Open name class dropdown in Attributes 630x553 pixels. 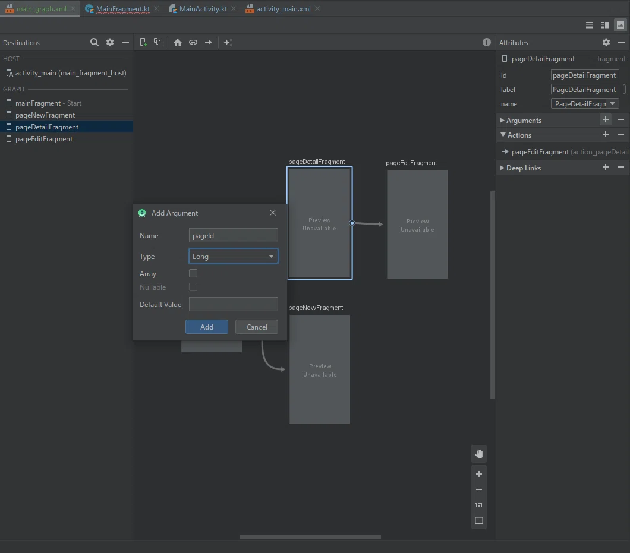(585, 103)
